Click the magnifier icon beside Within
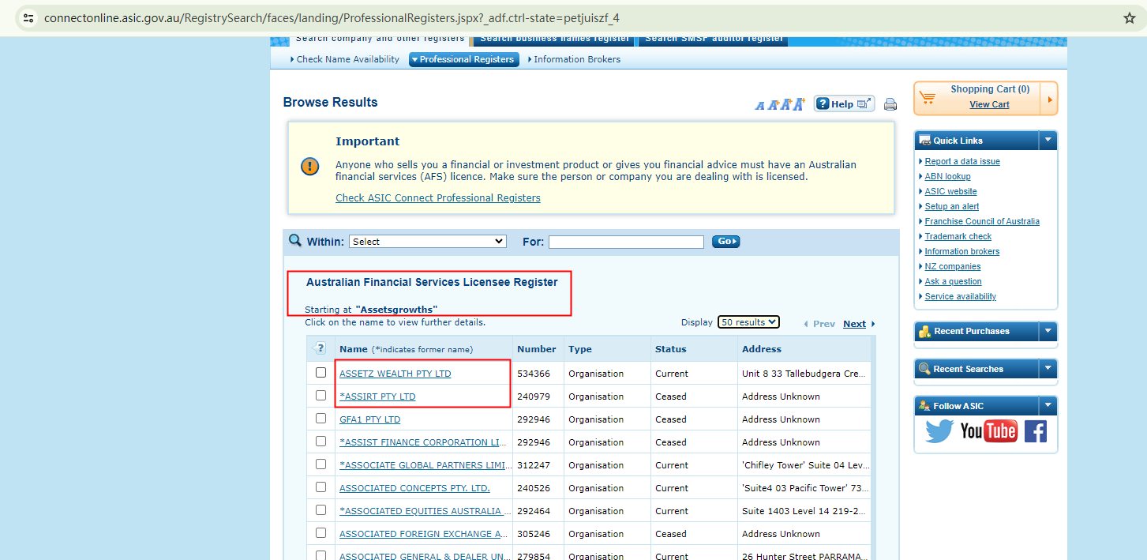 click(x=295, y=241)
